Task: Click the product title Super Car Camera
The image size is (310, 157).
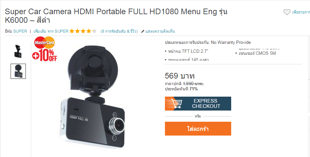Action: click(116, 16)
